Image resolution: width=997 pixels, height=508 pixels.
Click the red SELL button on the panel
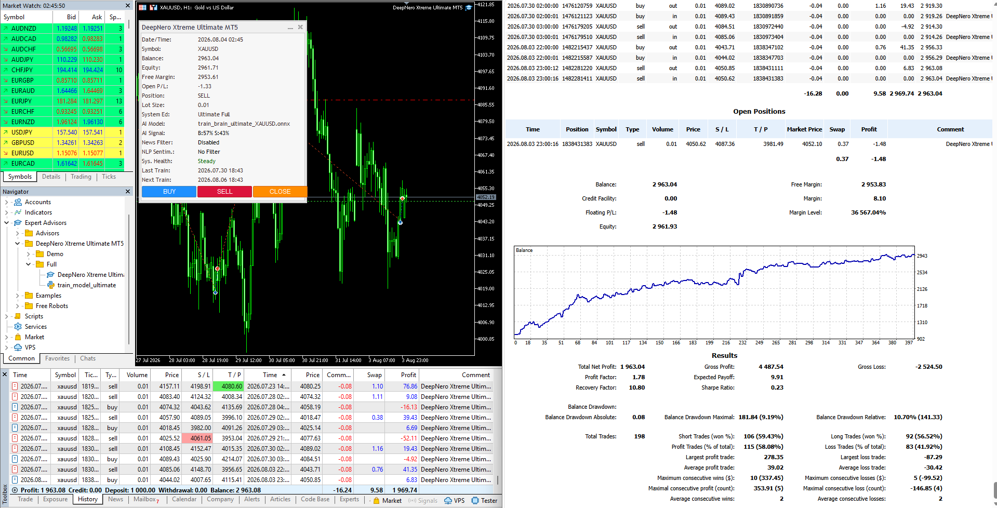point(224,192)
